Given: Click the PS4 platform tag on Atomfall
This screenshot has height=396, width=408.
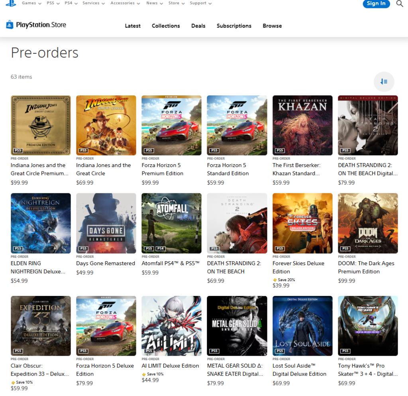Looking at the screenshot, I should (x=160, y=248).
